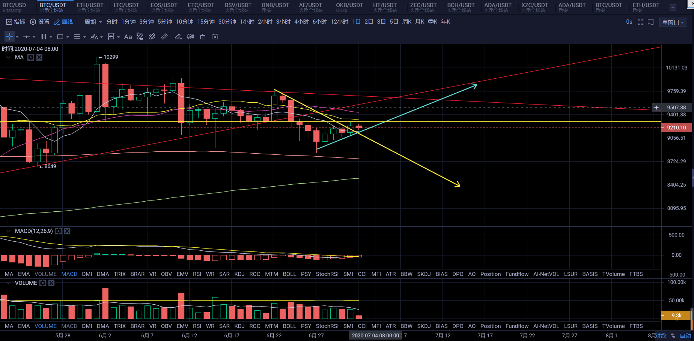Open the 设置 settings button
Viewport: 694px width, 341px height.
coord(40,22)
